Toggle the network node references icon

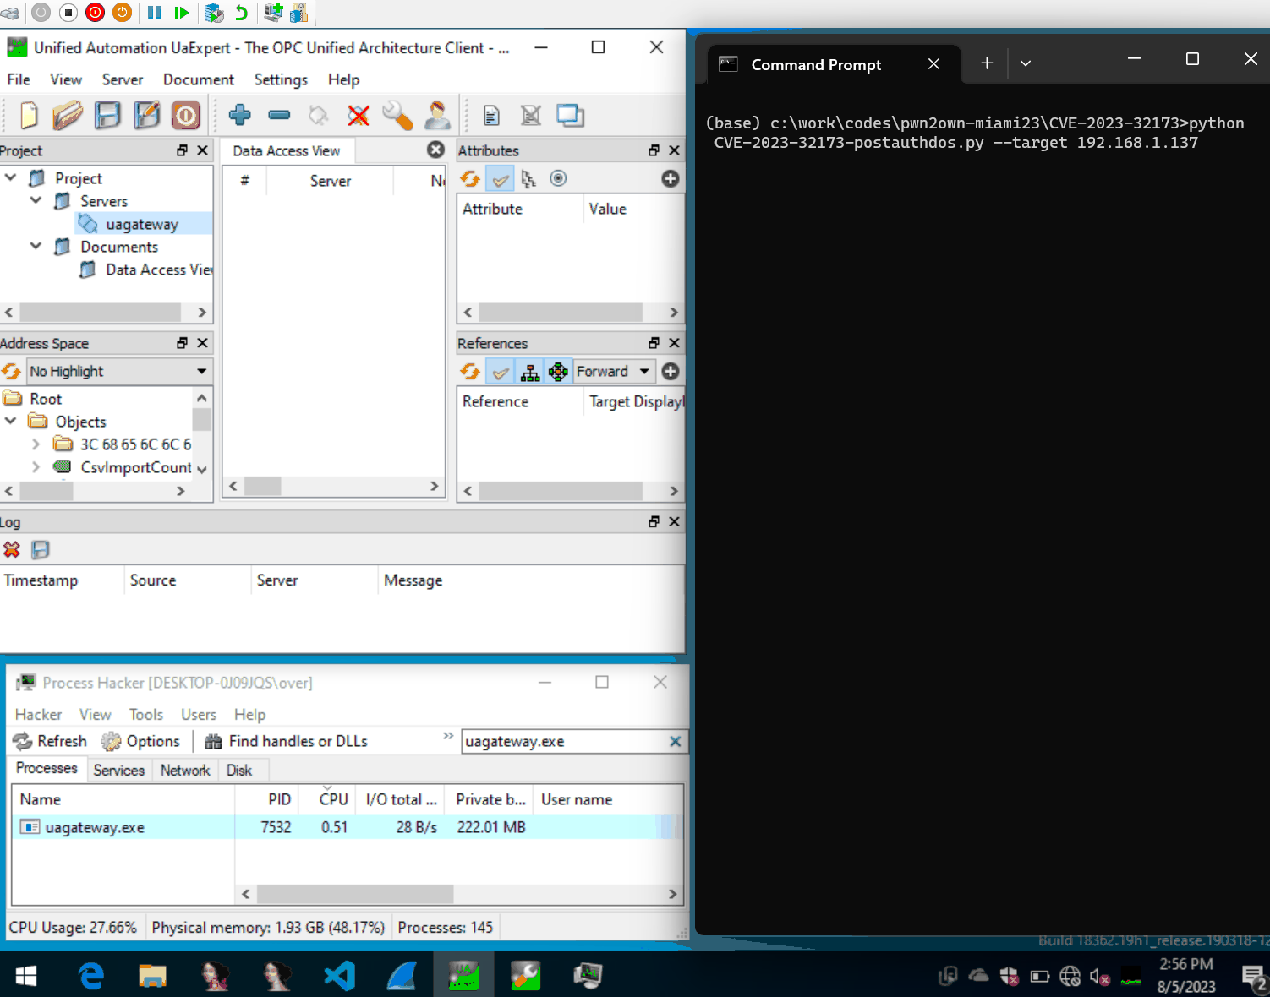pyautogui.click(x=558, y=371)
